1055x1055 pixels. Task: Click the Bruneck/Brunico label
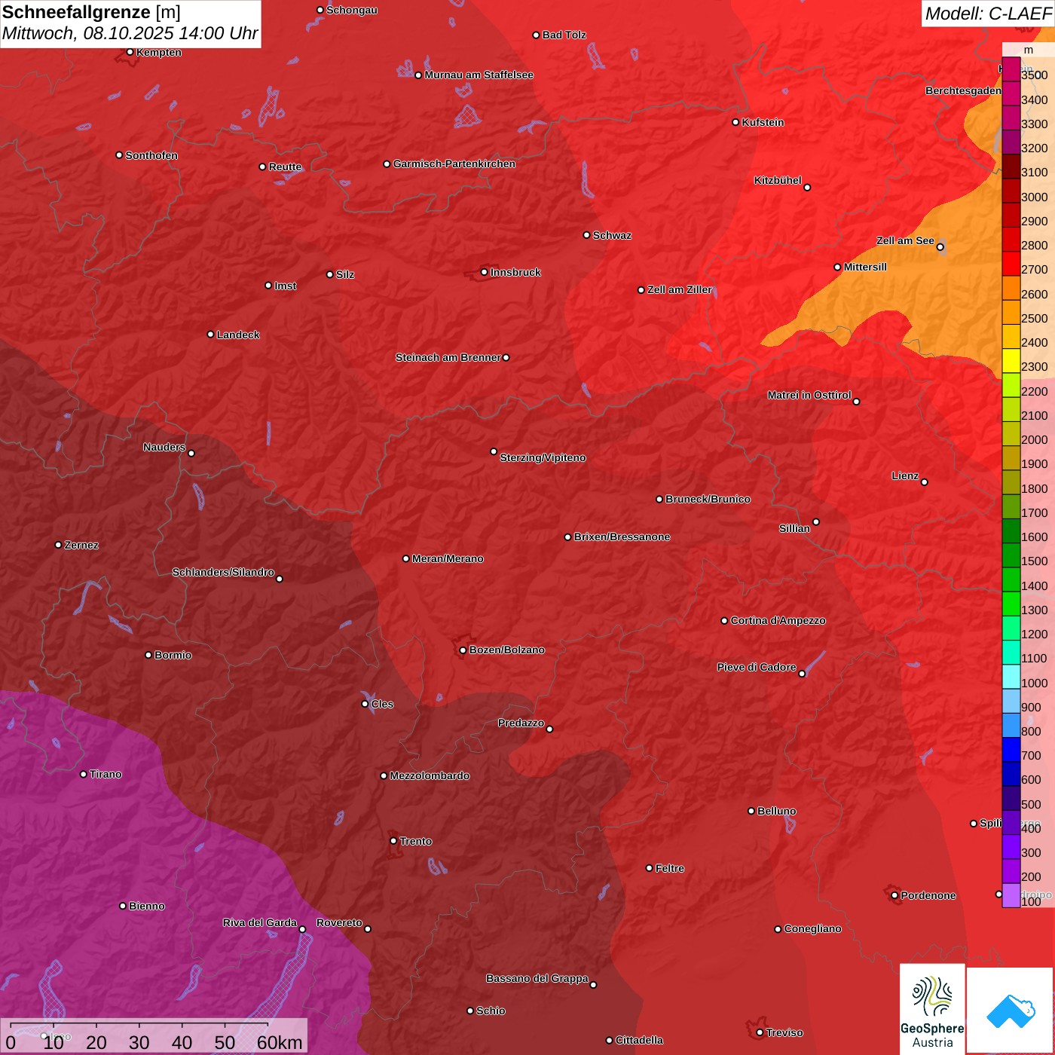[708, 500]
